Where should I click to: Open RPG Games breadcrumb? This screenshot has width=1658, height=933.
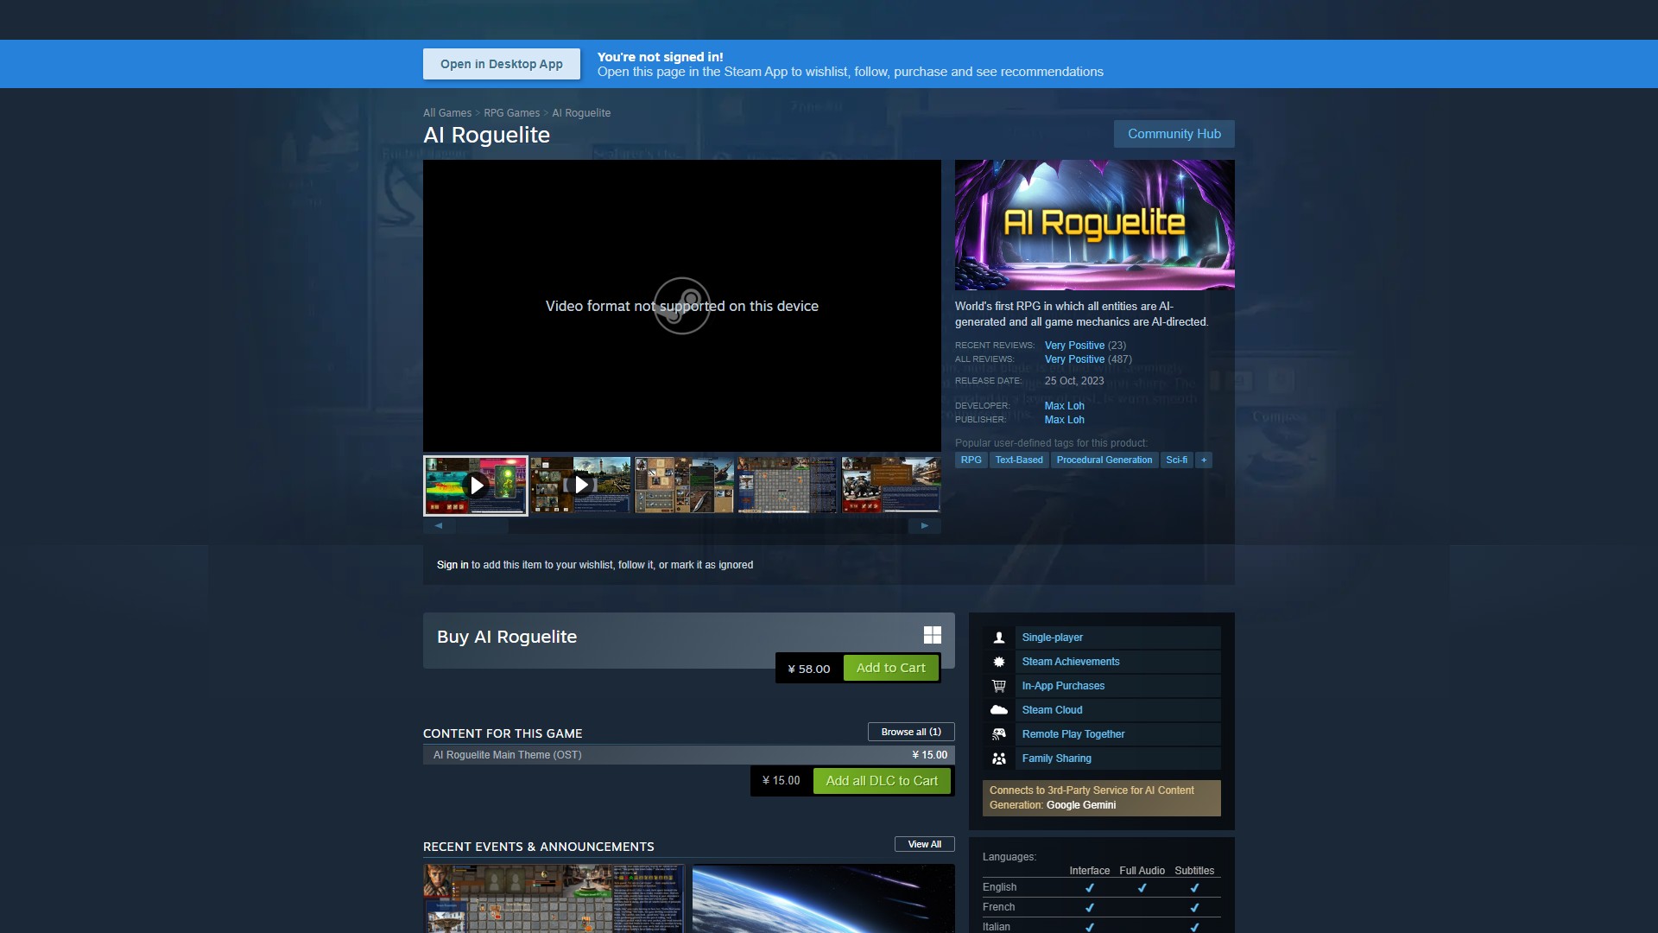click(511, 113)
